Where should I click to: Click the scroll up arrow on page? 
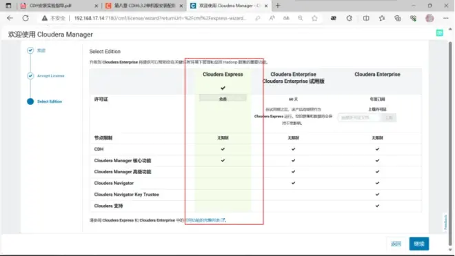tap(450, 29)
